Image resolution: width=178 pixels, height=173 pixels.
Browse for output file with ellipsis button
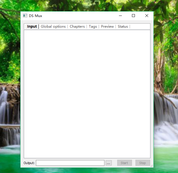tap(109, 163)
